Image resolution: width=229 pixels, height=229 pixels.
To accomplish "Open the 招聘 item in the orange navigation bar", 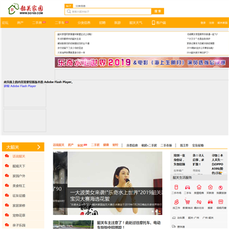I will 102,23.
